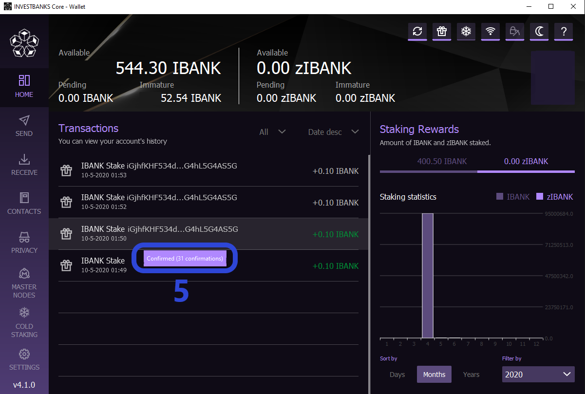Open the RECEIVE section
Screen dimensions: 585x394
click(24, 165)
